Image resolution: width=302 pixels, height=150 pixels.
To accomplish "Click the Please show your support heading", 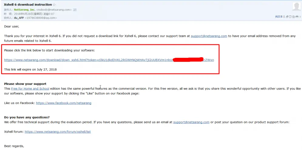I will [x=25, y=84].
